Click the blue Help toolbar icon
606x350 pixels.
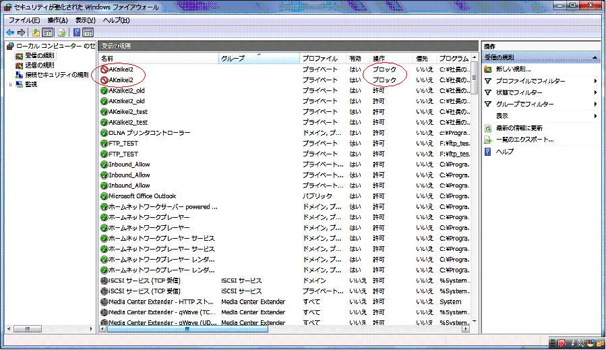[x=77, y=32]
